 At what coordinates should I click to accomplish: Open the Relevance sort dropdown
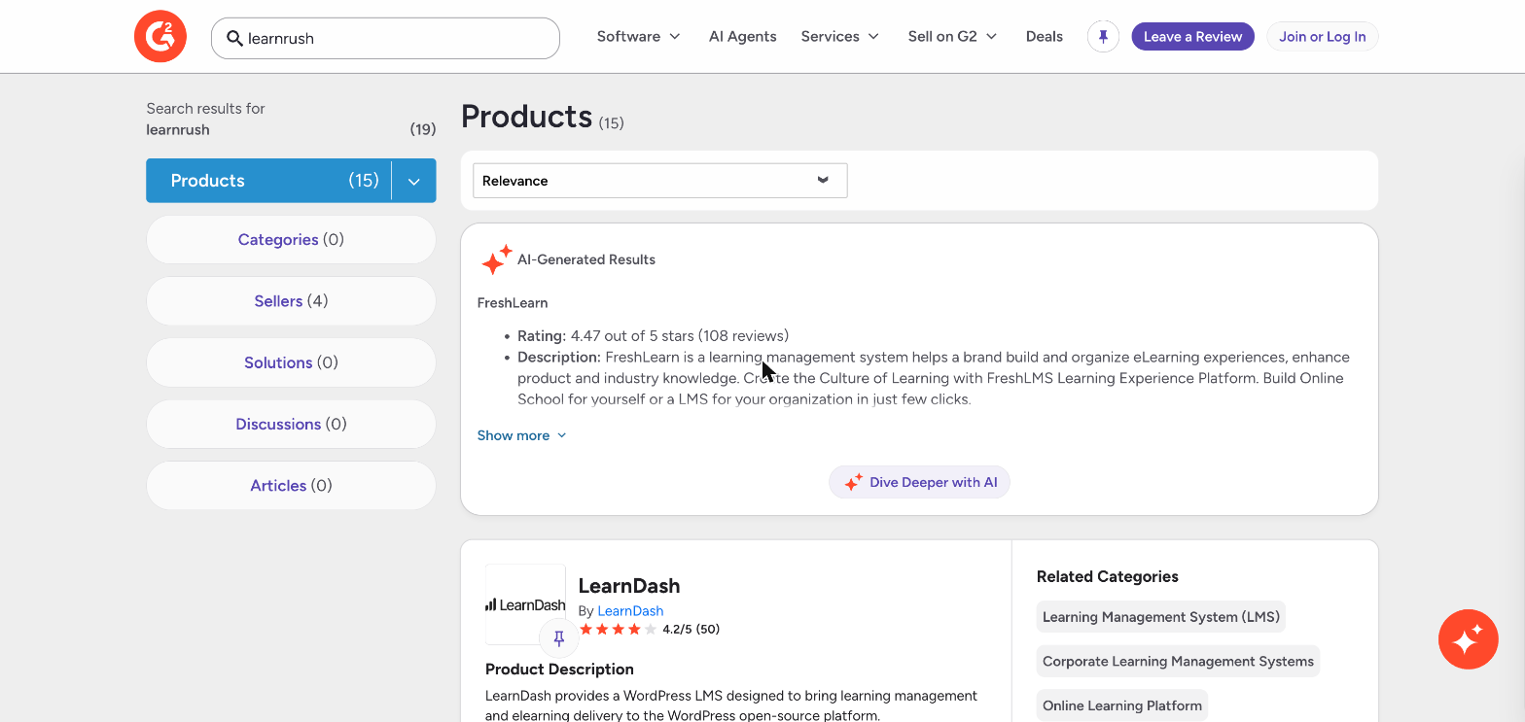[x=660, y=181]
